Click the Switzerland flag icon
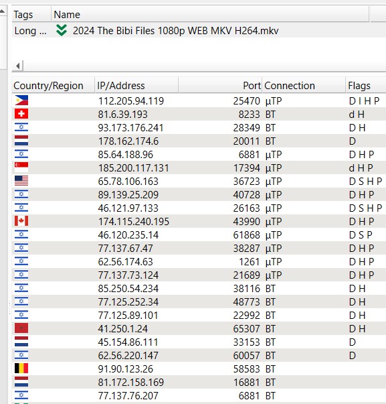The image size is (386, 404). (21, 114)
